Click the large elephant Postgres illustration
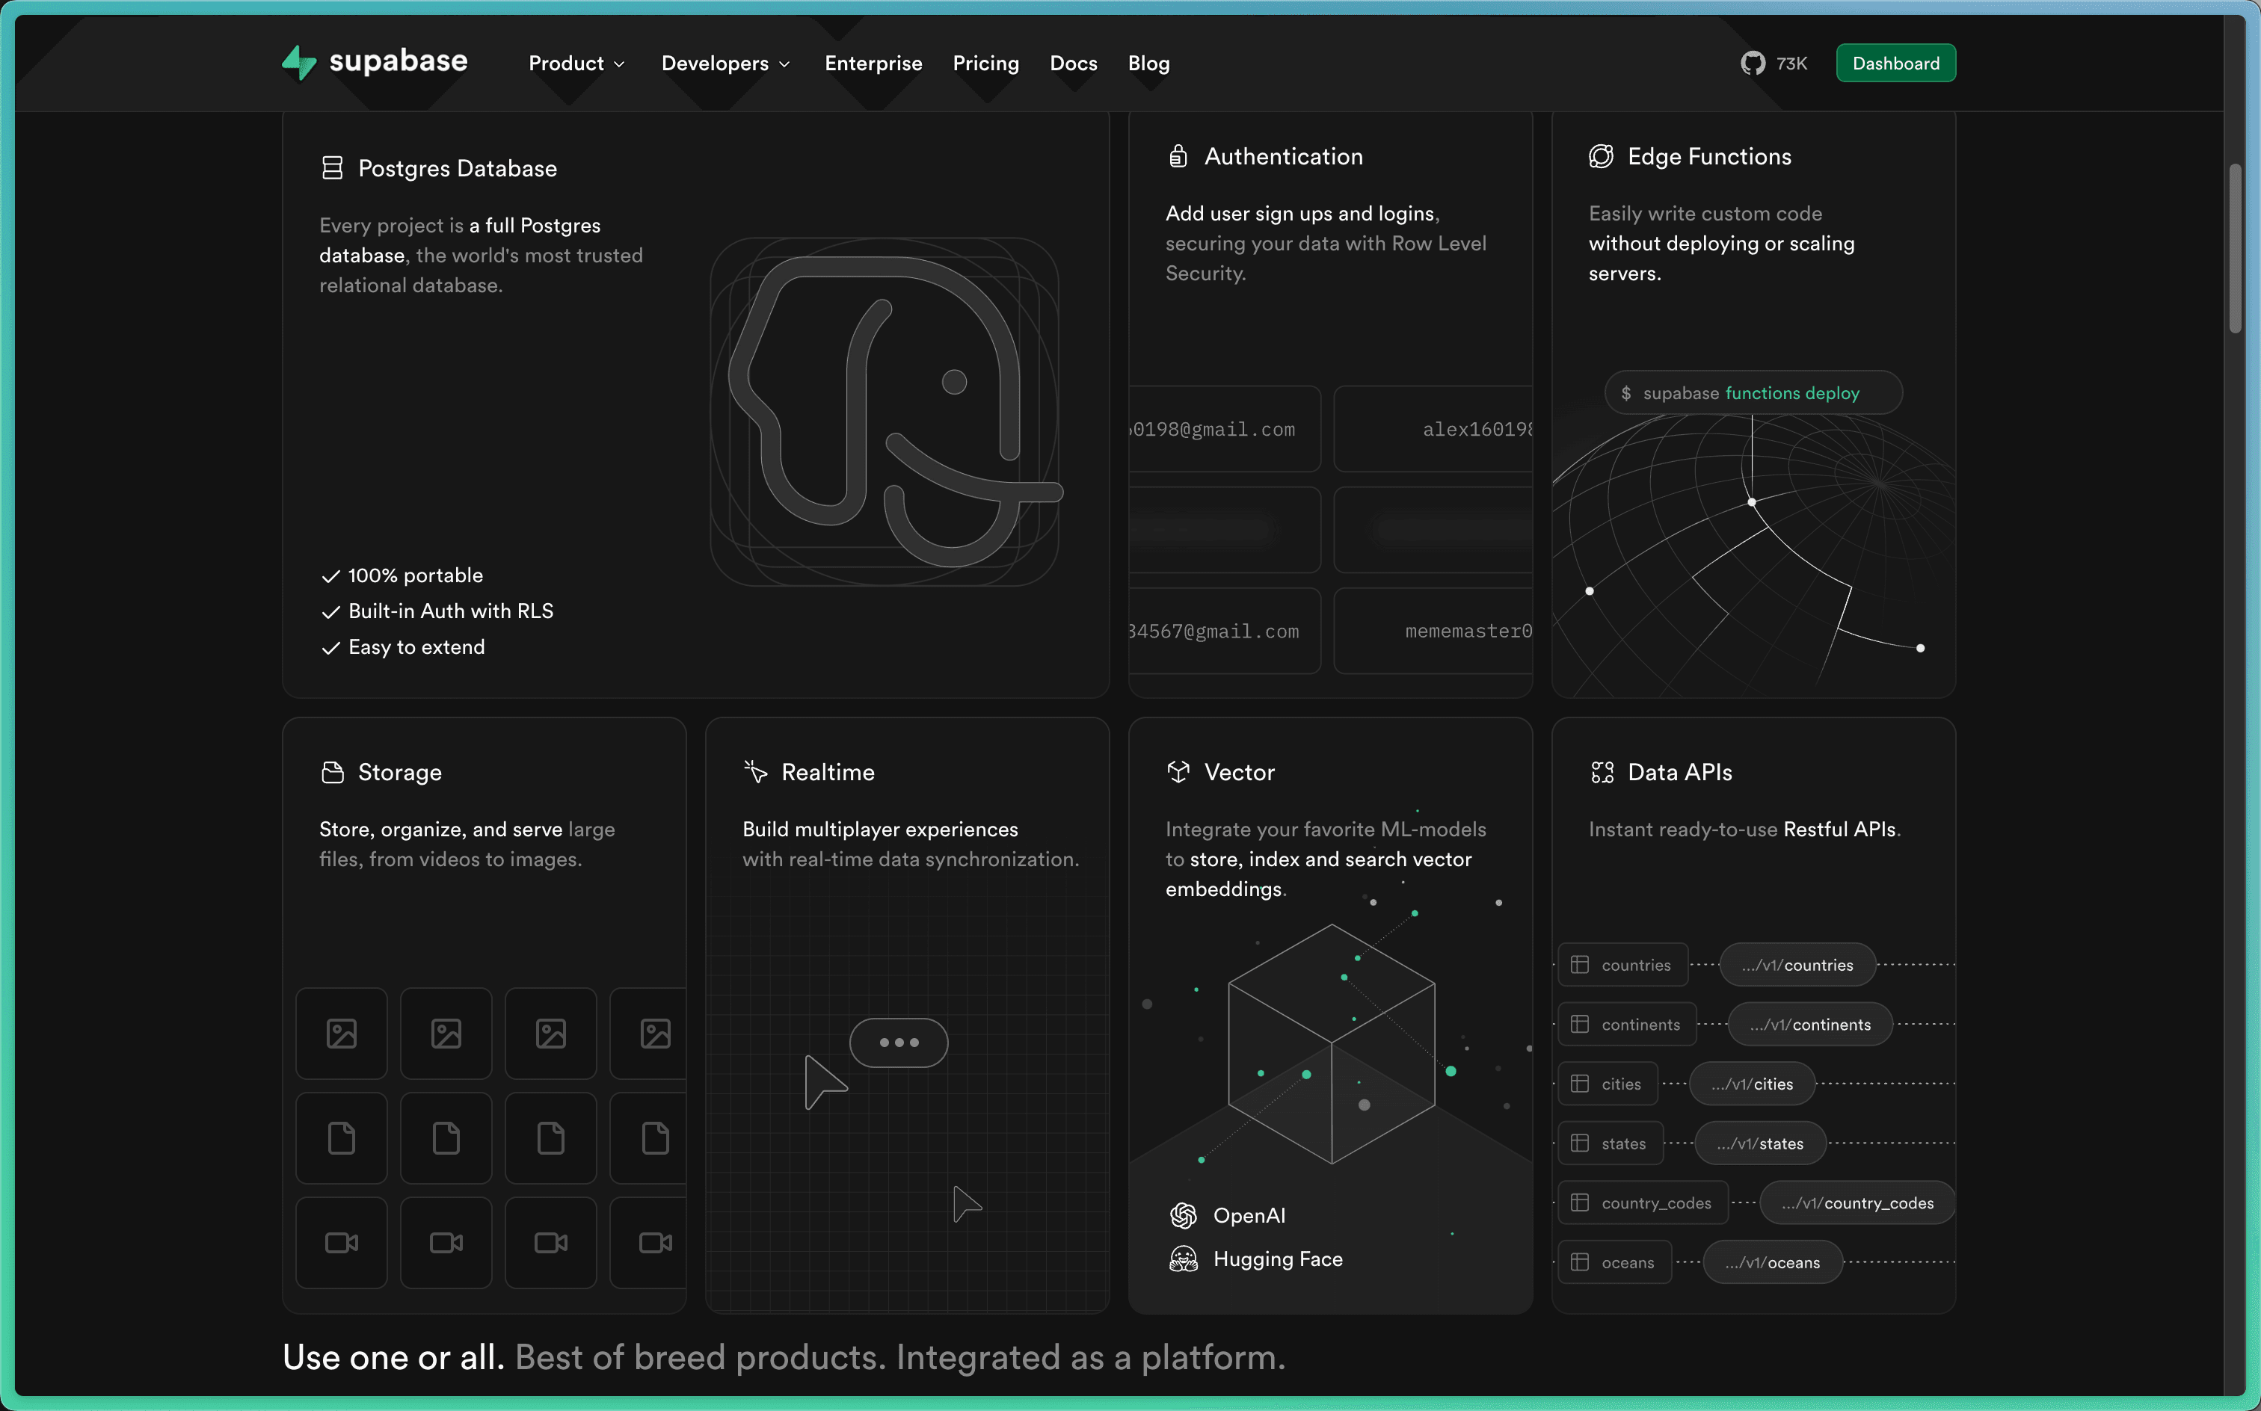2261x1411 pixels. tap(885, 412)
